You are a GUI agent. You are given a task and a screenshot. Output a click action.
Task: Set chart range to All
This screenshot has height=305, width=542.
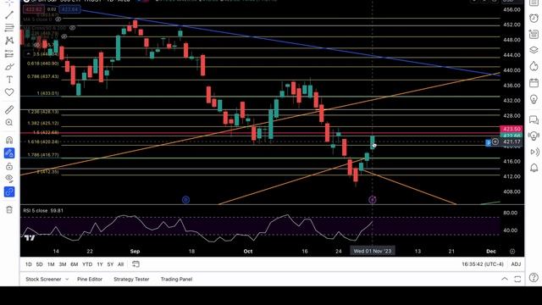[120, 264]
